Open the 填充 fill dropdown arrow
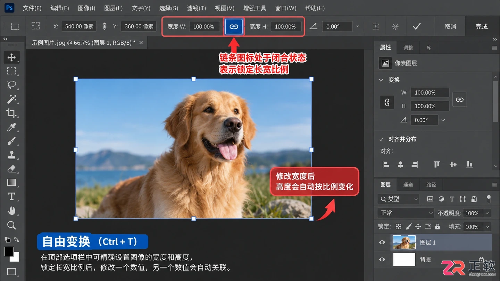This screenshot has height=281, width=500. tap(487, 227)
